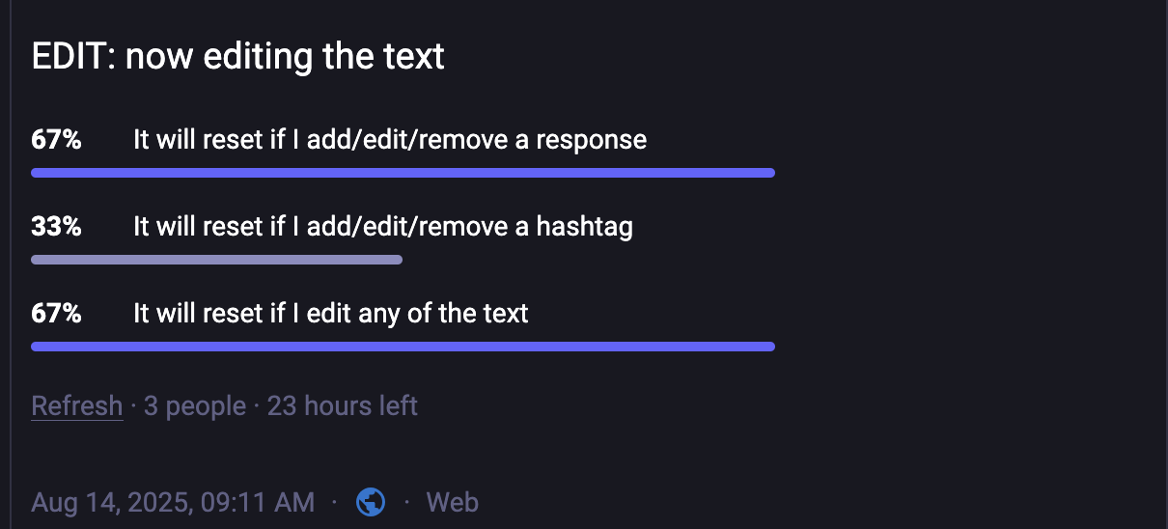Select the 'add/edit/remove a response' poll option
This screenshot has width=1168, height=529.
(389, 140)
